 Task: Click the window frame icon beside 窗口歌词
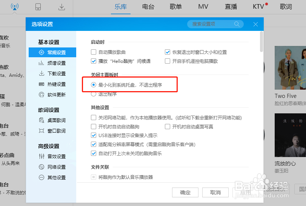42,131
